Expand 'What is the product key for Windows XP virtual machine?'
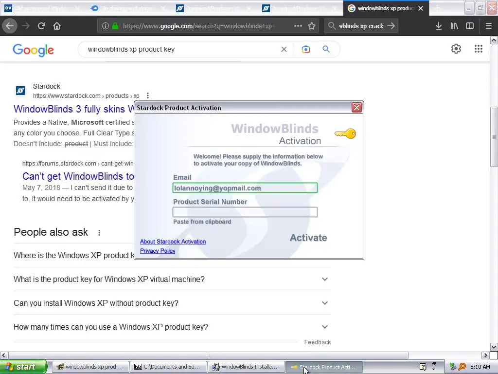This screenshot has width=498, height=374. pyautogui.click(x=172, y=279)
